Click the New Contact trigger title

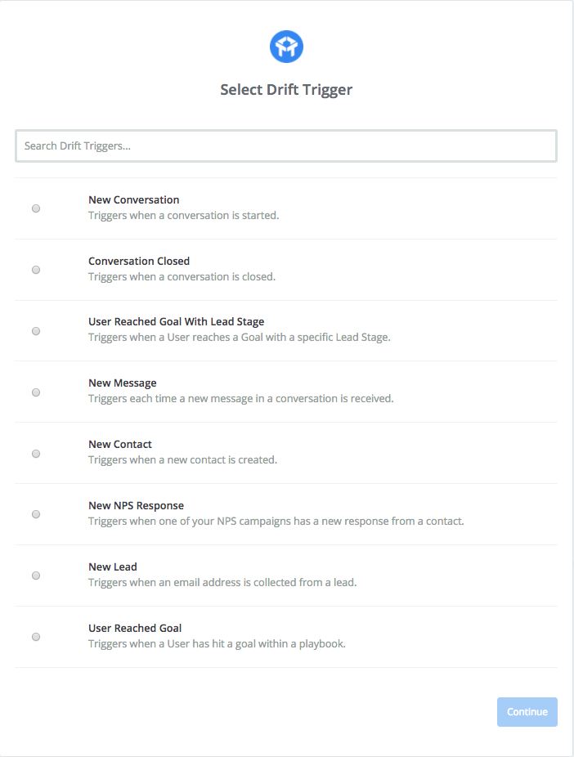tap(120, 444)
